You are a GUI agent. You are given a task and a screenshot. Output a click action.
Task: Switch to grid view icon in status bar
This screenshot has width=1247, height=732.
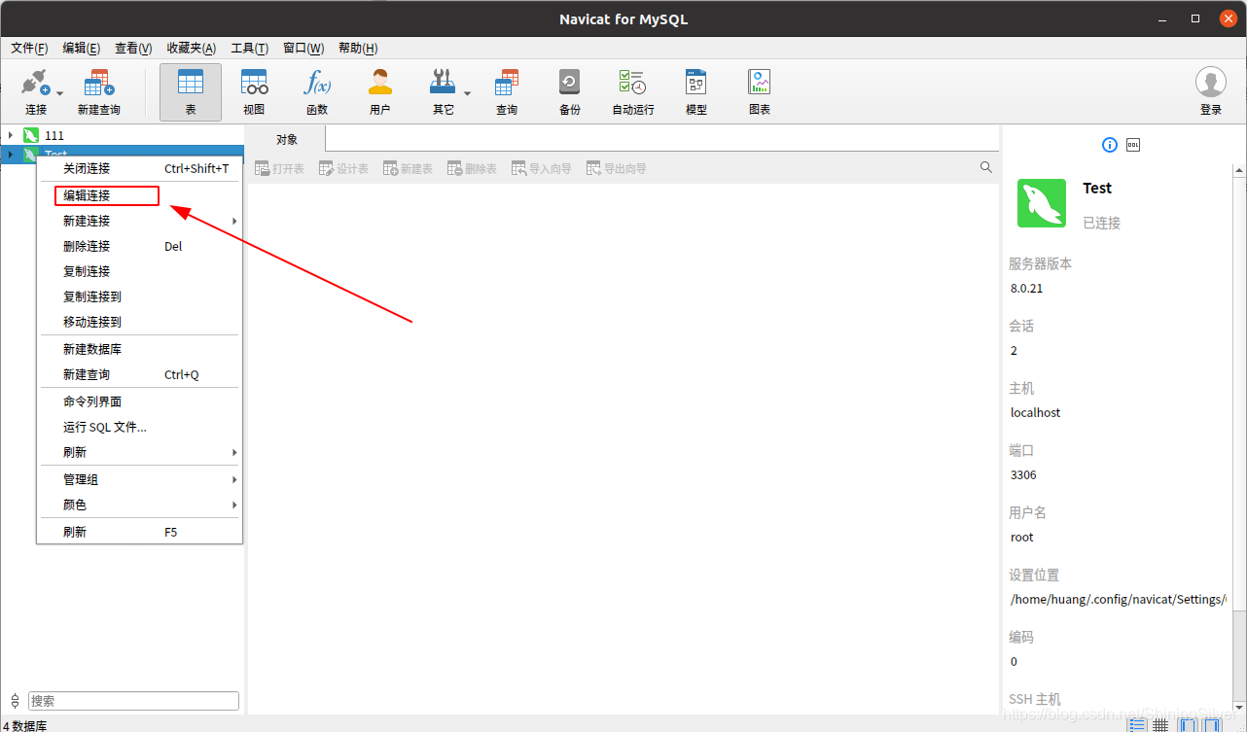pos(1160,725)
